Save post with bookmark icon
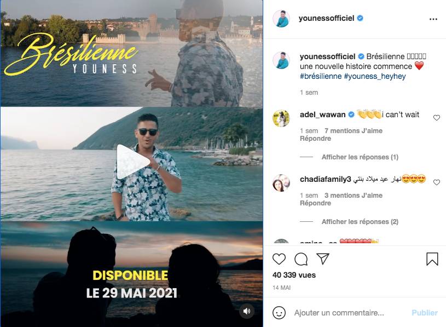Image resolution: width=446 pixels, height=327 pixels. click(x=432, y=259)
